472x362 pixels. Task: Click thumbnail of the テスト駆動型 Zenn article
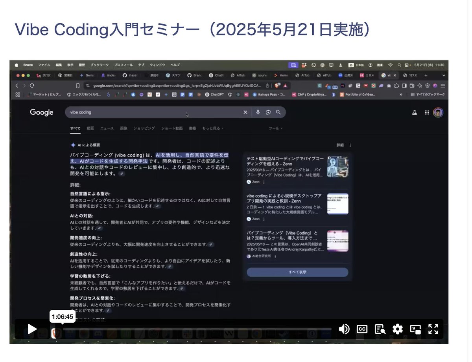[337, 167]
